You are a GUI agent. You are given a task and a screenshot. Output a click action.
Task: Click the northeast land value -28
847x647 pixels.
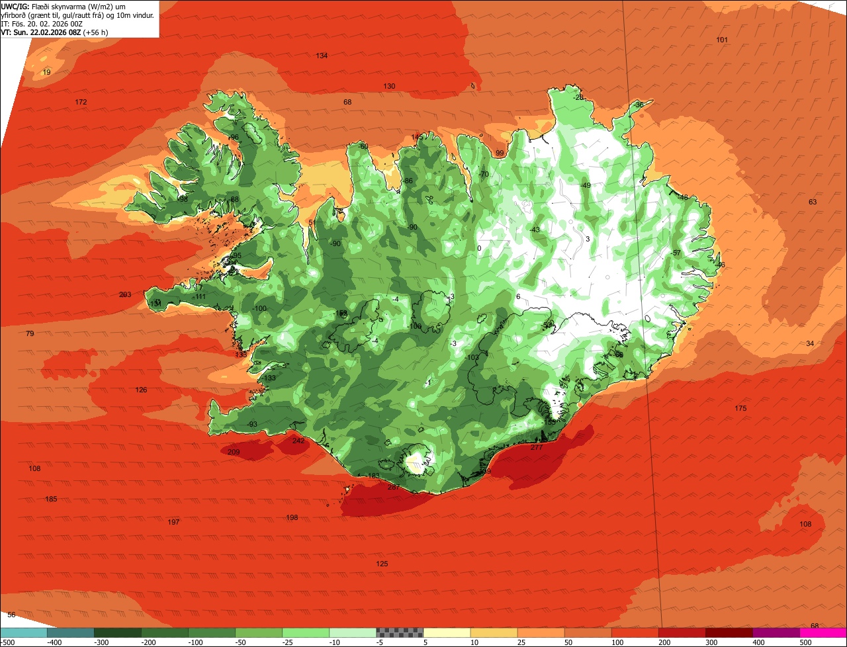click(x=579, y=97)
